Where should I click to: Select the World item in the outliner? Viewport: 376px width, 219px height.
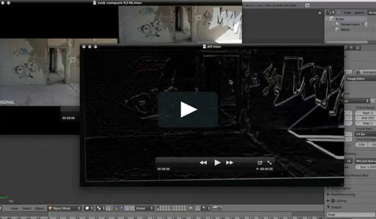pyautogui.click(x=345, y=30)
